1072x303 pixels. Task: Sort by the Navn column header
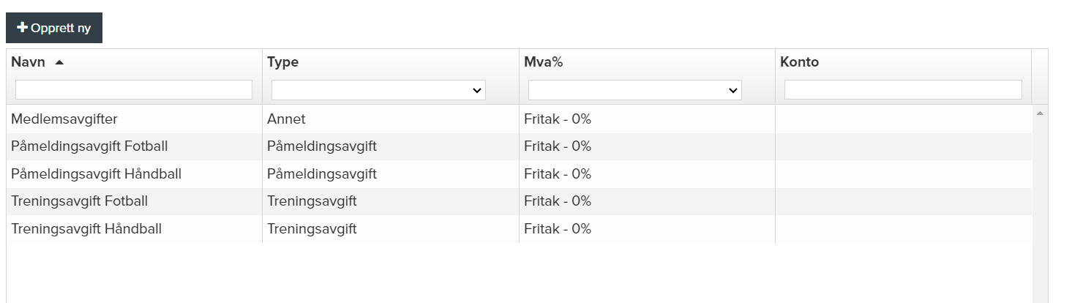pos(29,62)
